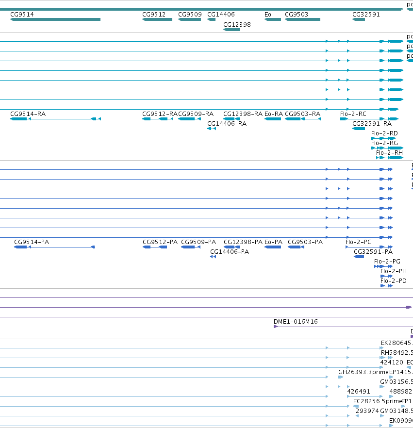Open the Flo-2-PC protein label
Image resolution: width=413 pixels, height=428 pixels.
tap(359, 242)
